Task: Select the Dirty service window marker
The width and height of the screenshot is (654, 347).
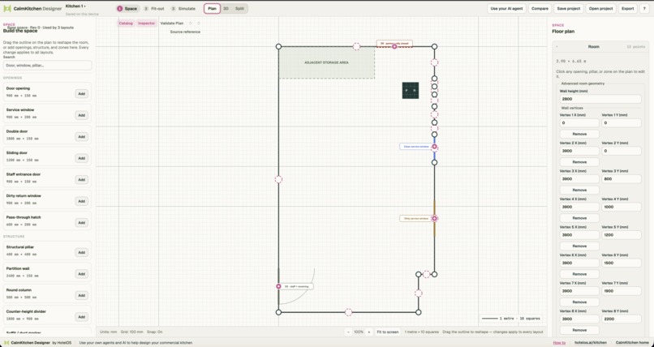Action: tap(434, 218)
